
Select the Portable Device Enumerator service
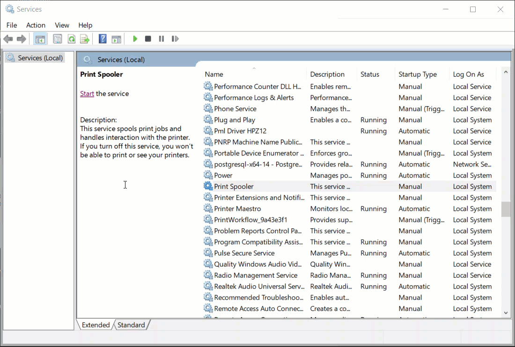coord(349,153)
